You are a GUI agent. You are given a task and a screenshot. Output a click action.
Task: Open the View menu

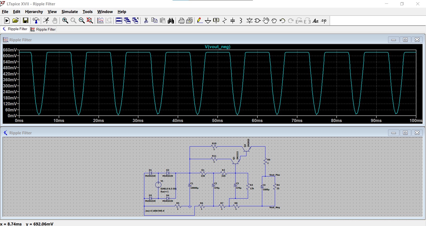point(52,12)
